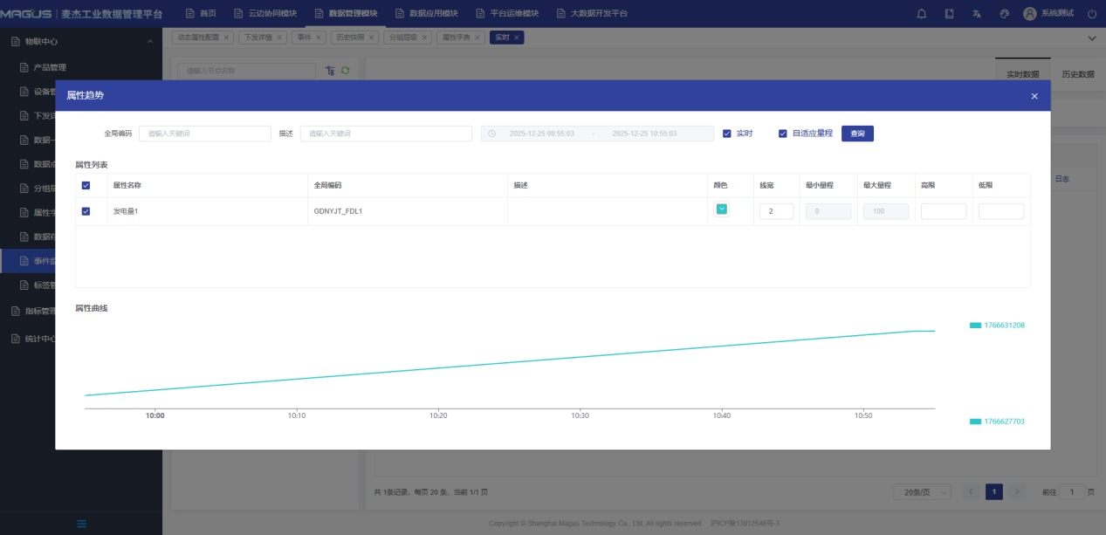Open the notification bell
Viewport: 1106px width, 535px height.
coord(922,14)
